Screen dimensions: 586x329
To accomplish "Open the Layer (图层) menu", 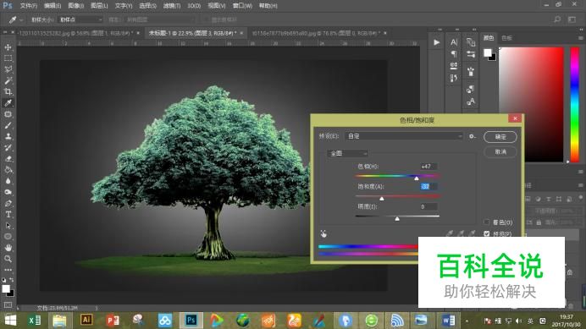I will [x=99, y=6].
